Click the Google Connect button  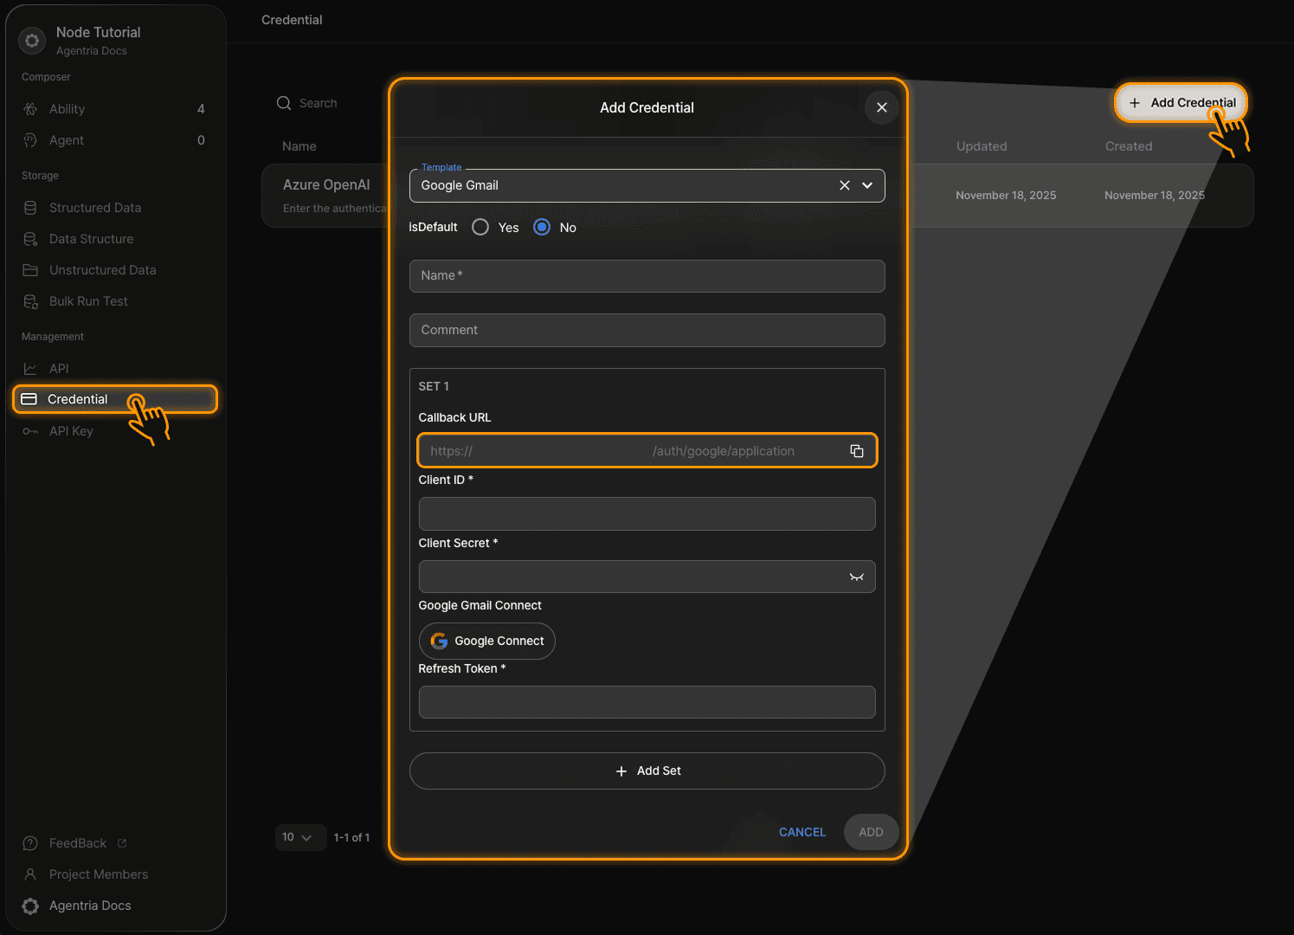pyautogui.click(x=487, y=641)
